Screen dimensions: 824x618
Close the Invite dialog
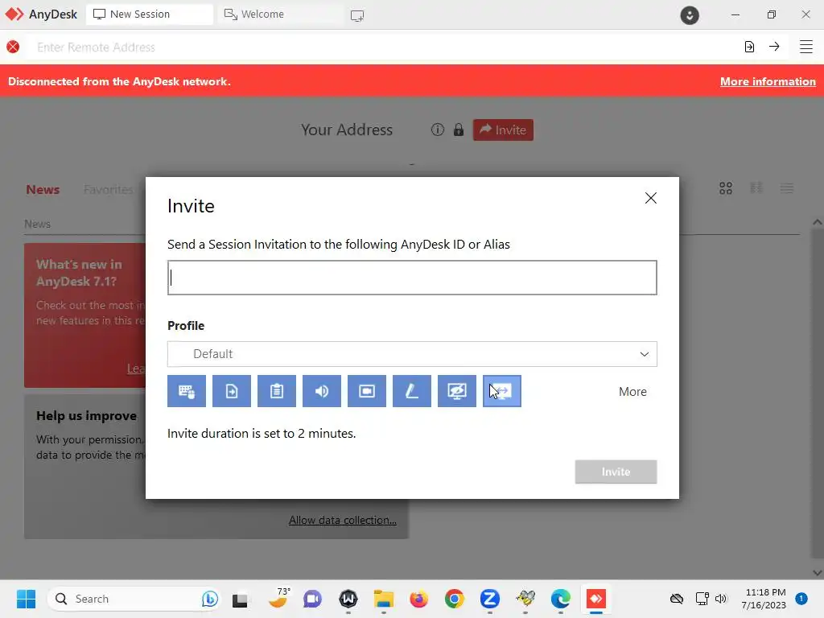click(650, 198)
